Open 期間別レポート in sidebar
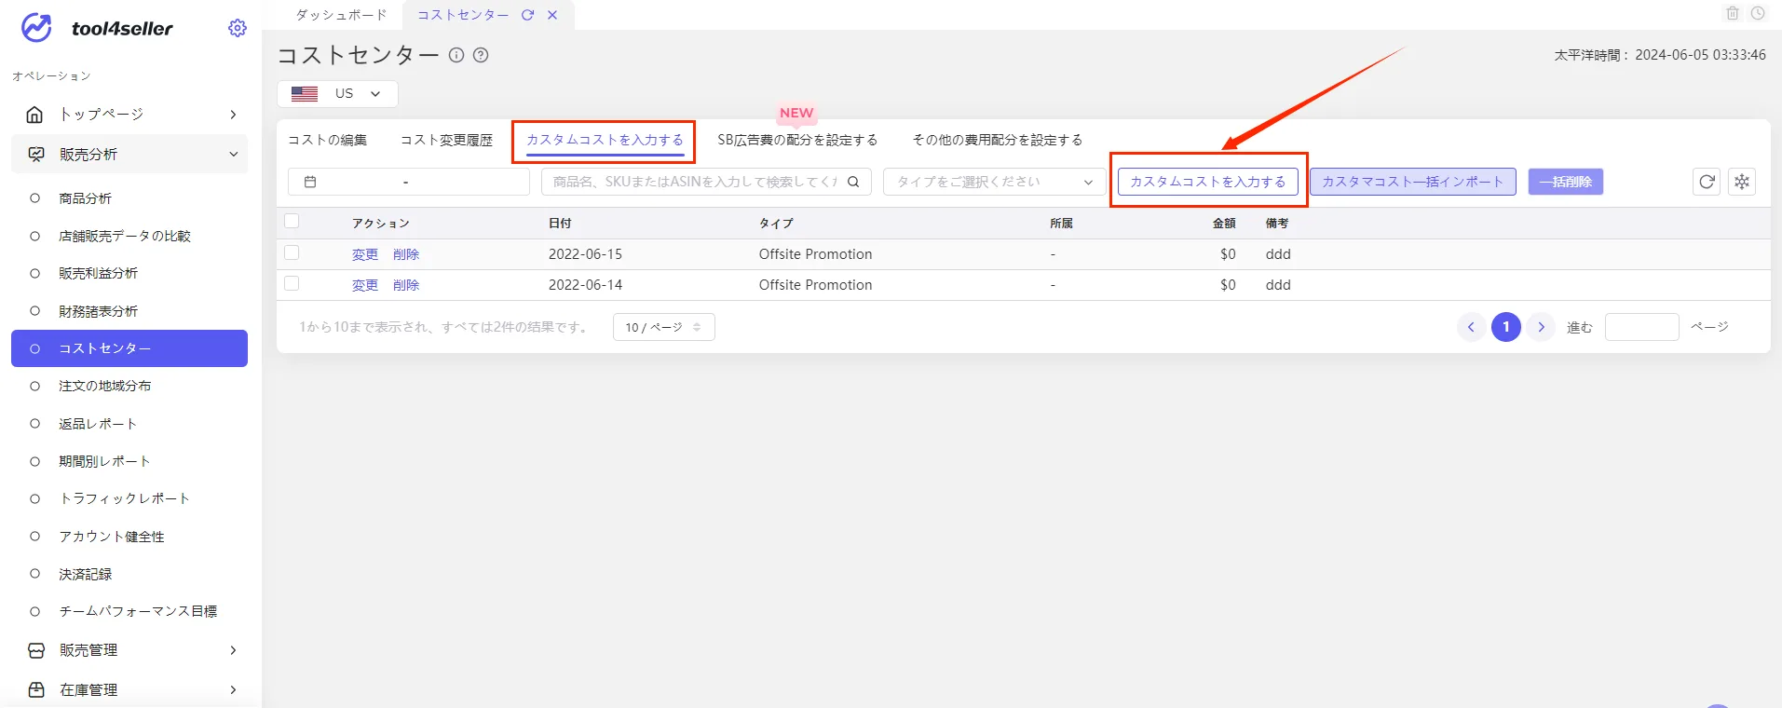The height and width of the screenshot is (708, 1782). (104, 461)
